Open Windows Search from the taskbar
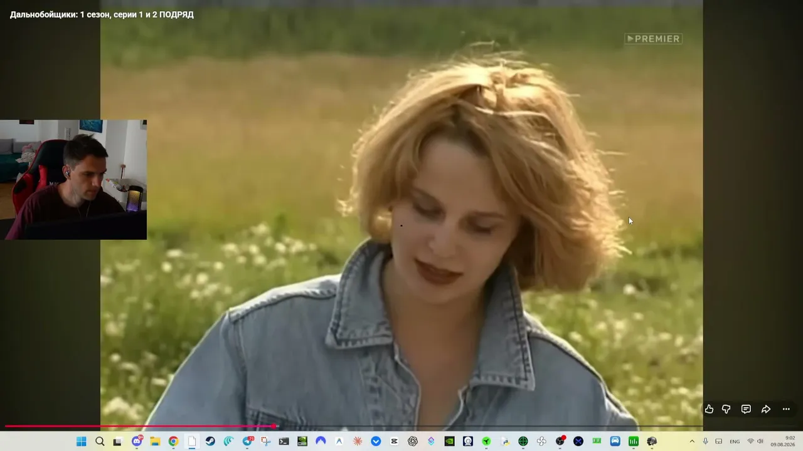 tap(100, 442)
